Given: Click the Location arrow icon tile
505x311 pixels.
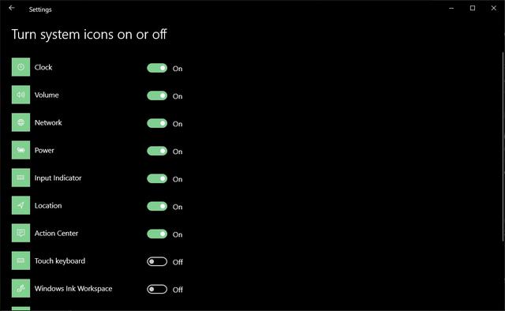Looking at the screenshot, I should (21, 205).
